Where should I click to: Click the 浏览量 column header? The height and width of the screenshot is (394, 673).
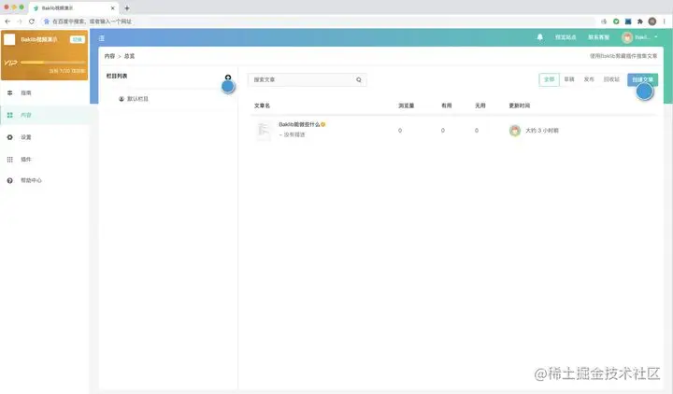[406, 106]
